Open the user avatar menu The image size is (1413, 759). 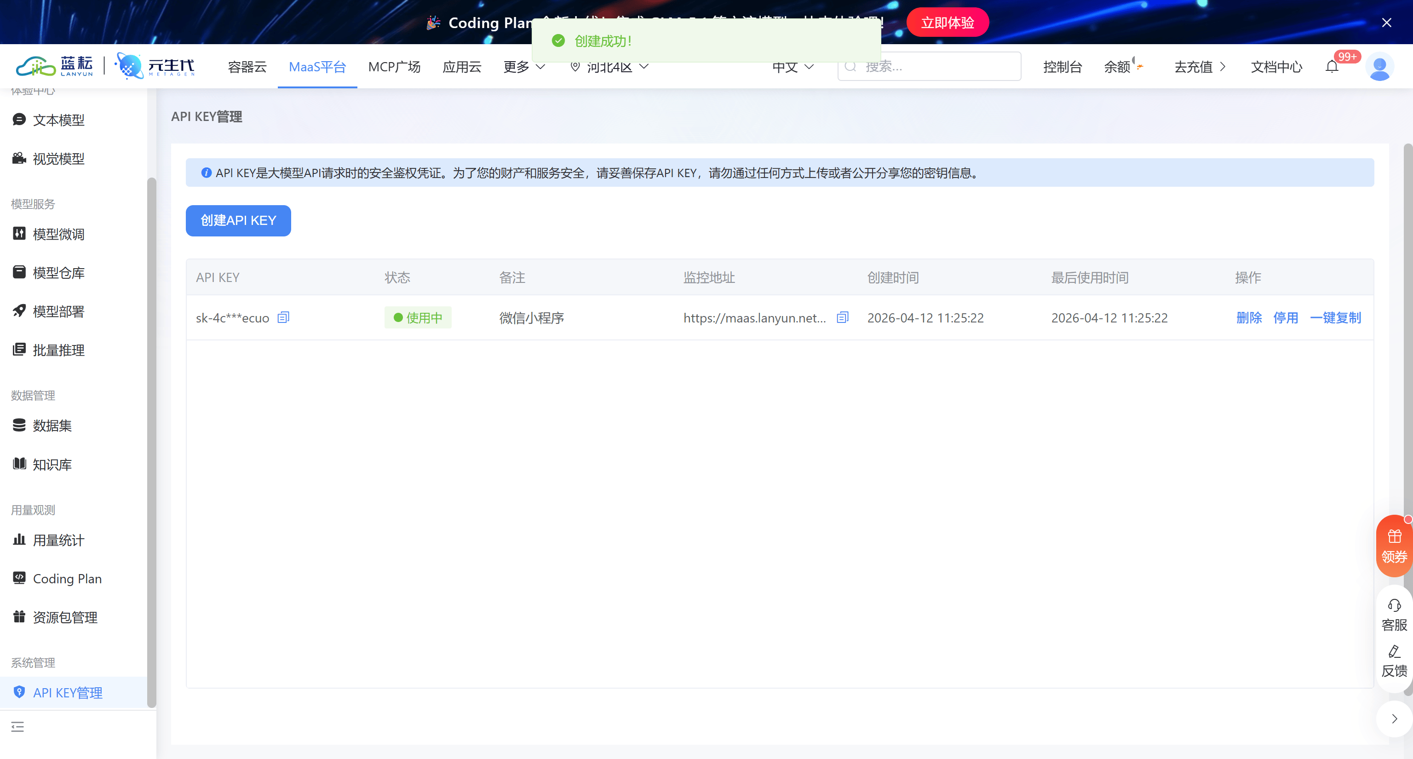coord(1379,67)
